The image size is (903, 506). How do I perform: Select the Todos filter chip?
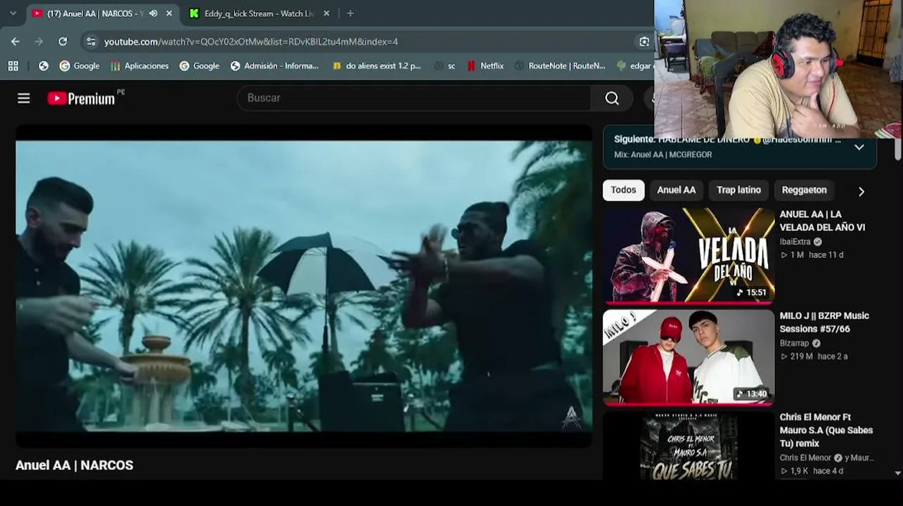[x=623, y=190]
